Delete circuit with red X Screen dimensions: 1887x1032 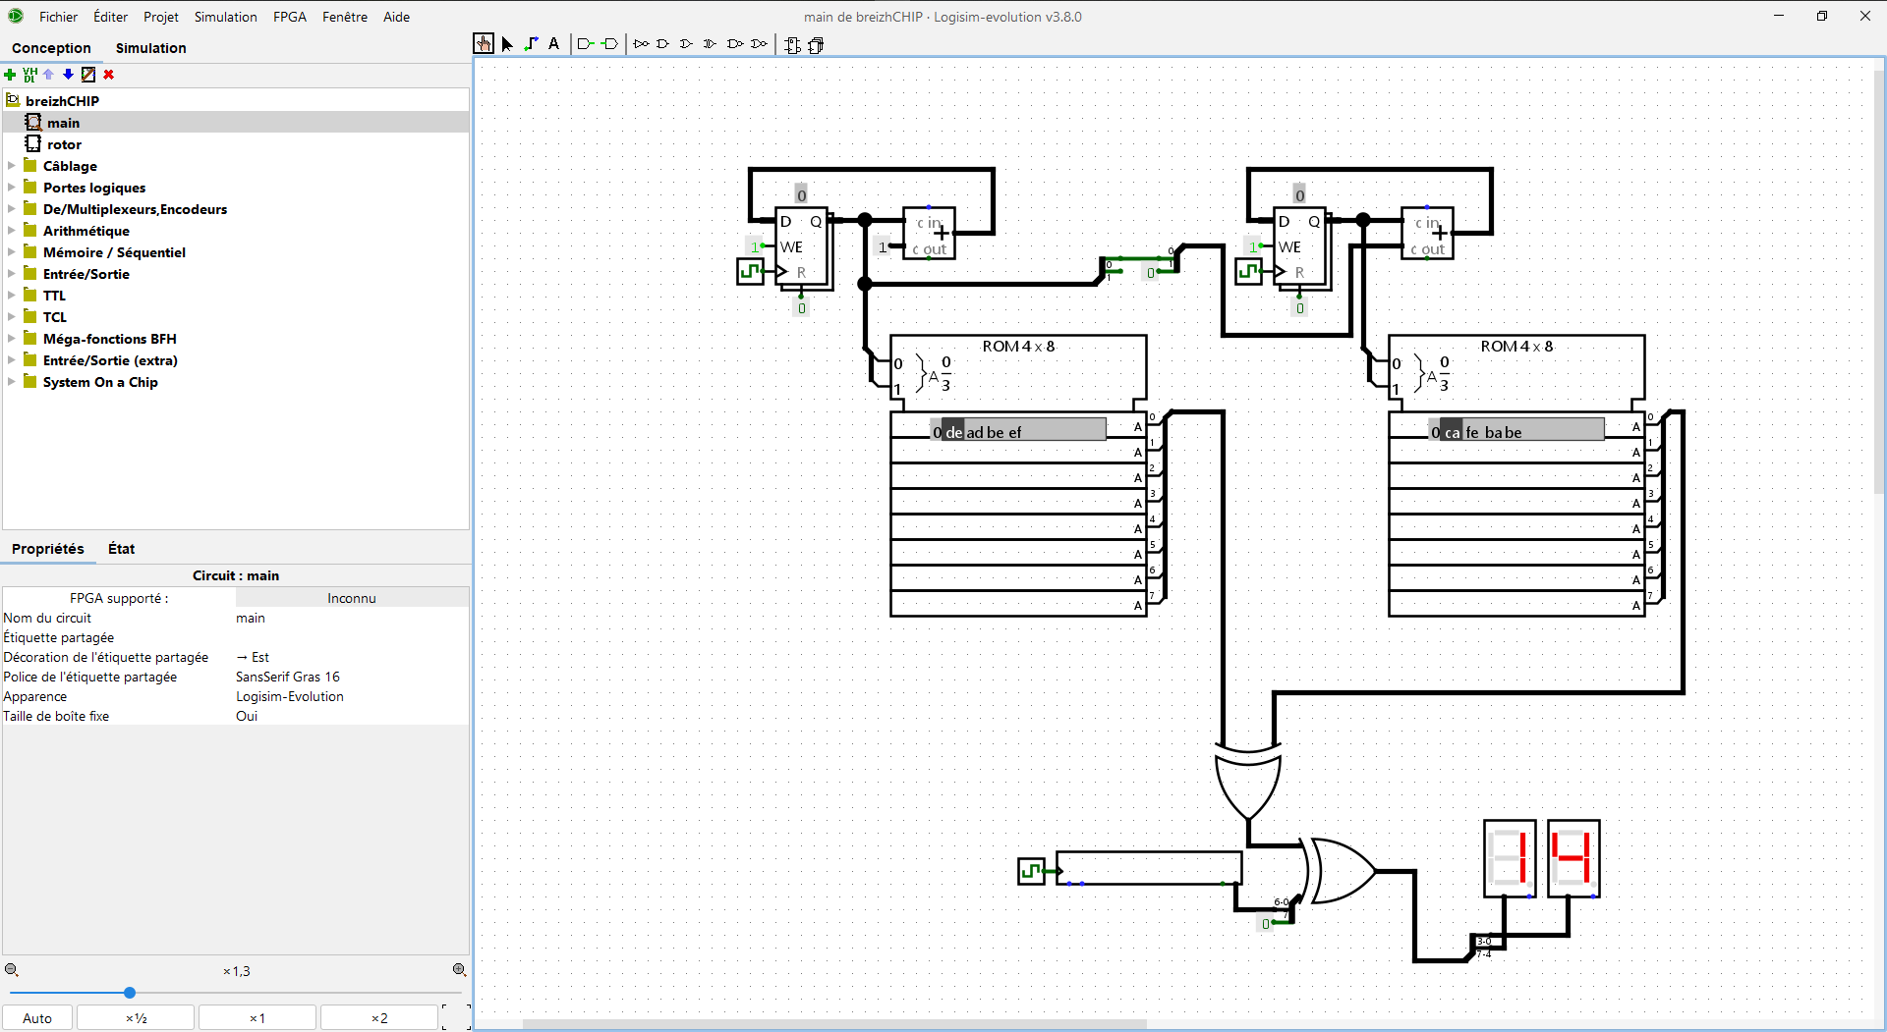tap(109, 75)
